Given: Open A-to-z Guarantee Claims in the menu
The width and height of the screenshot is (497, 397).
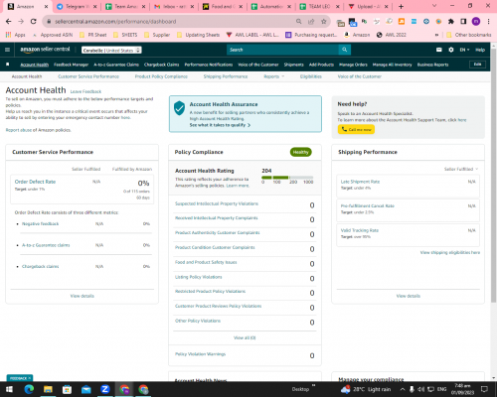Looking at the screenshot, I should click(x=116, y=65).
